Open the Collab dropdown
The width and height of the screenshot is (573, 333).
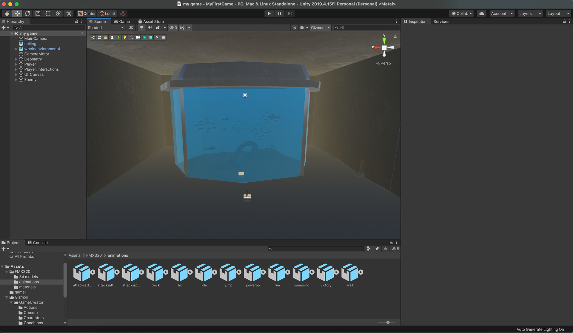[462, 13]
